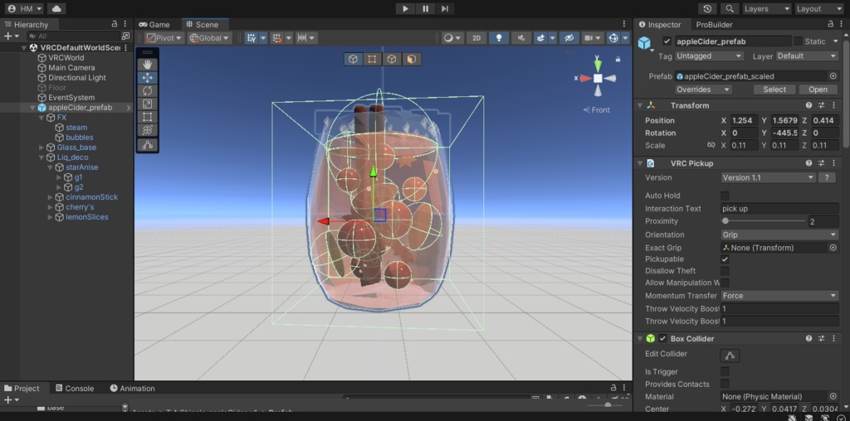This screenshot has width=850, height=421.
Task: Toggle 2D view mode
Action: (x=476, y=38)
